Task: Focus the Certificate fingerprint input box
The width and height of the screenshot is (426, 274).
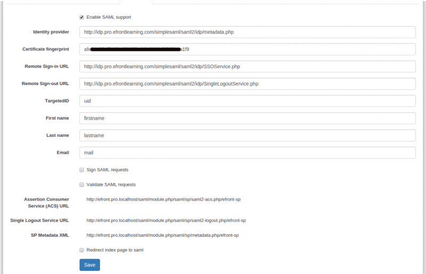Action: coord(247,49)
